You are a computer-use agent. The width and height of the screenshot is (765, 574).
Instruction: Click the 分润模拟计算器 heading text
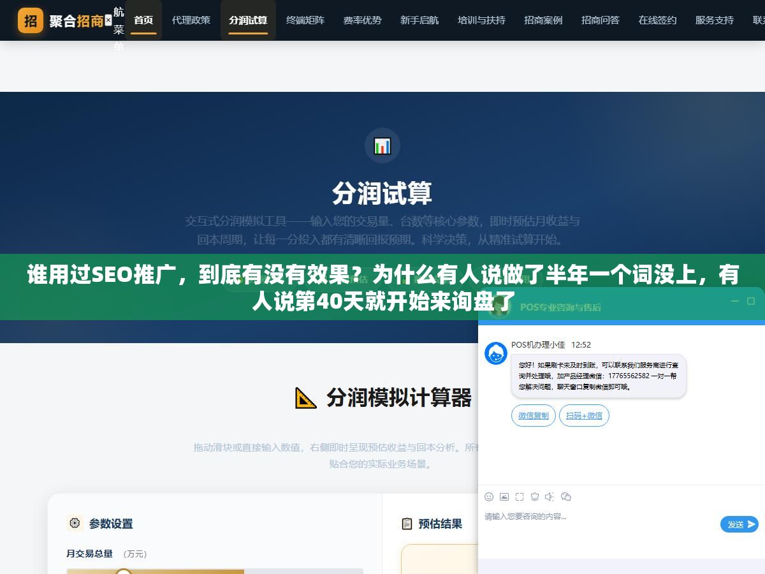click(x=399, y=397)
